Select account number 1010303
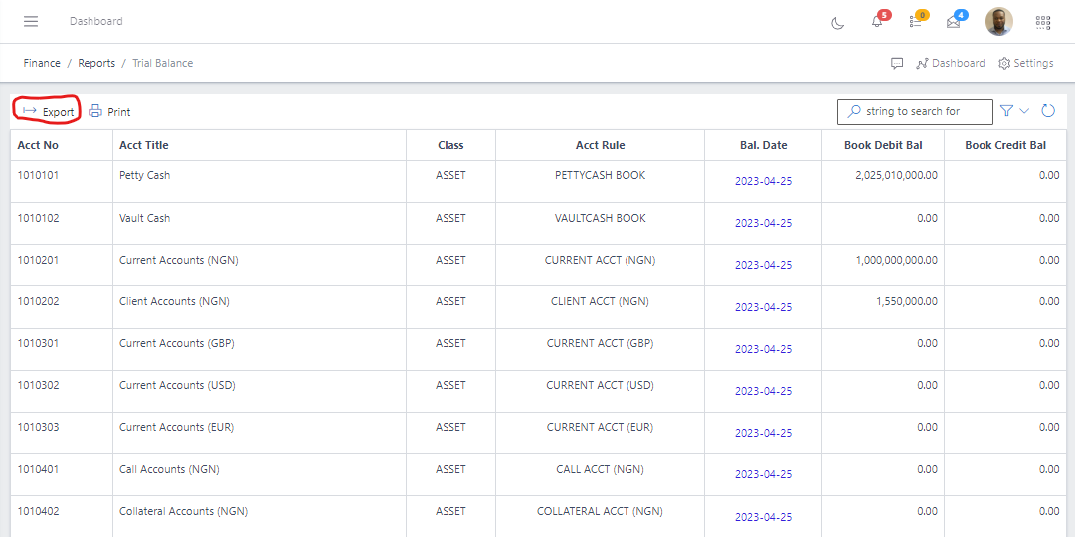Image resolution: width=1075 pixels, height=537 pixels. click(x=38, y=428)
